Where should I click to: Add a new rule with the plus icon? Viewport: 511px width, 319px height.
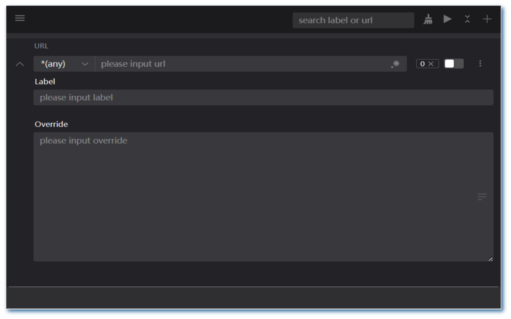pyautogui.click(x=487, y=19)
